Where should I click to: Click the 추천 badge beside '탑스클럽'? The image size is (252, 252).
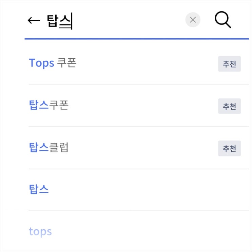tap(229, 148)
